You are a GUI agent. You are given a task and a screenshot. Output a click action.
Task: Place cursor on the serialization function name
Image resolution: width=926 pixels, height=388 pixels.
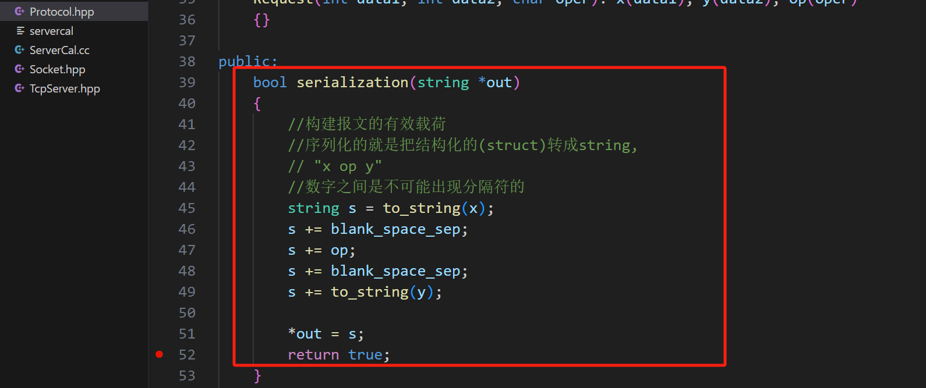352,83
